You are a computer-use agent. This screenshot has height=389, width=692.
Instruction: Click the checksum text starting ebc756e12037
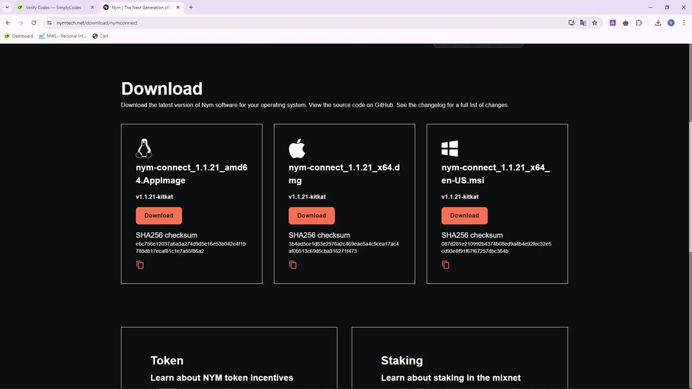coord(191,248)
